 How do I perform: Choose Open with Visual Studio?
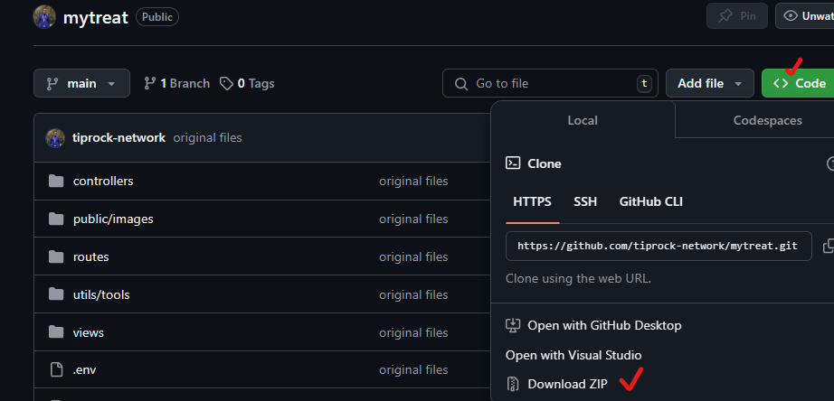point(573,355)
